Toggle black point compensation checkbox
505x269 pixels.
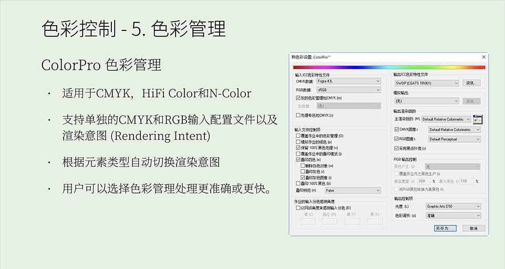click(397, 148)
